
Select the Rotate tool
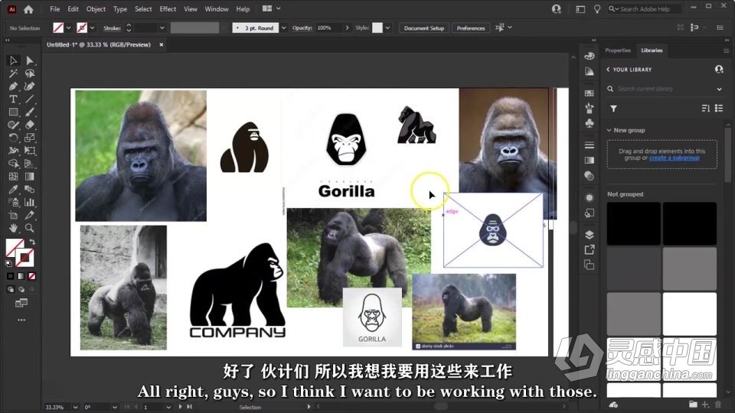(13, 138)
